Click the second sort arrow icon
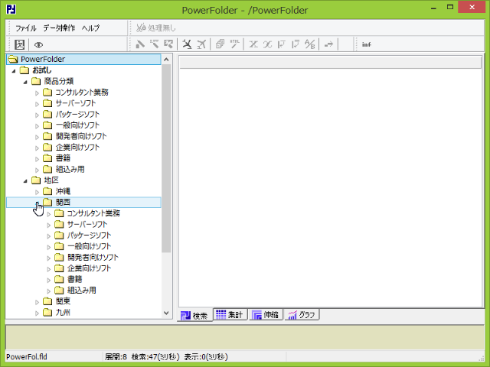Viewport: 490px width, 367px height. [296, 44]
